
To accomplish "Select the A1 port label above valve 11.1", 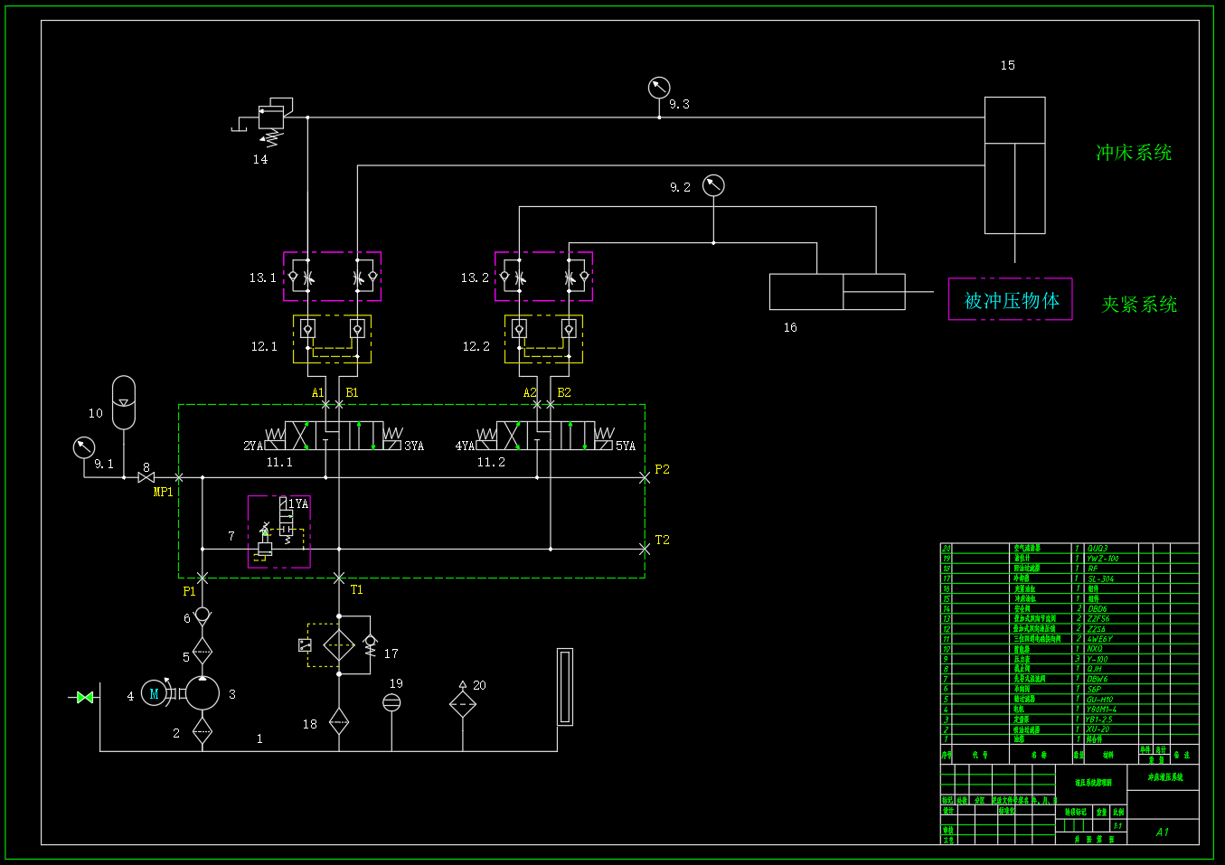I will pos(317,392).
